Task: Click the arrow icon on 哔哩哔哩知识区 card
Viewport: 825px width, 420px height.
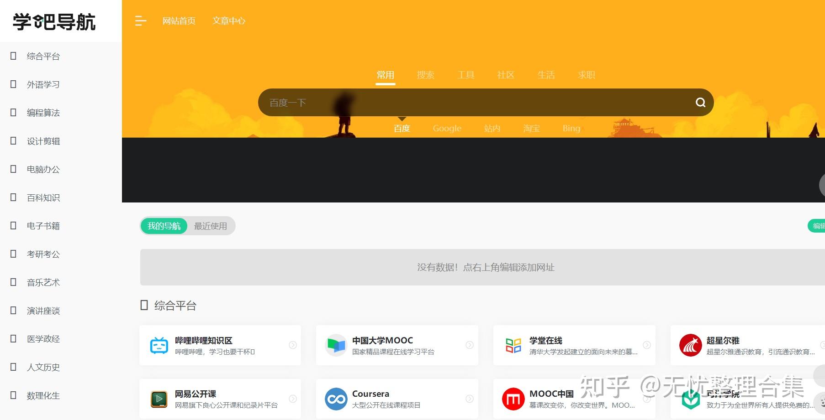Action: [x=293, y=345]
